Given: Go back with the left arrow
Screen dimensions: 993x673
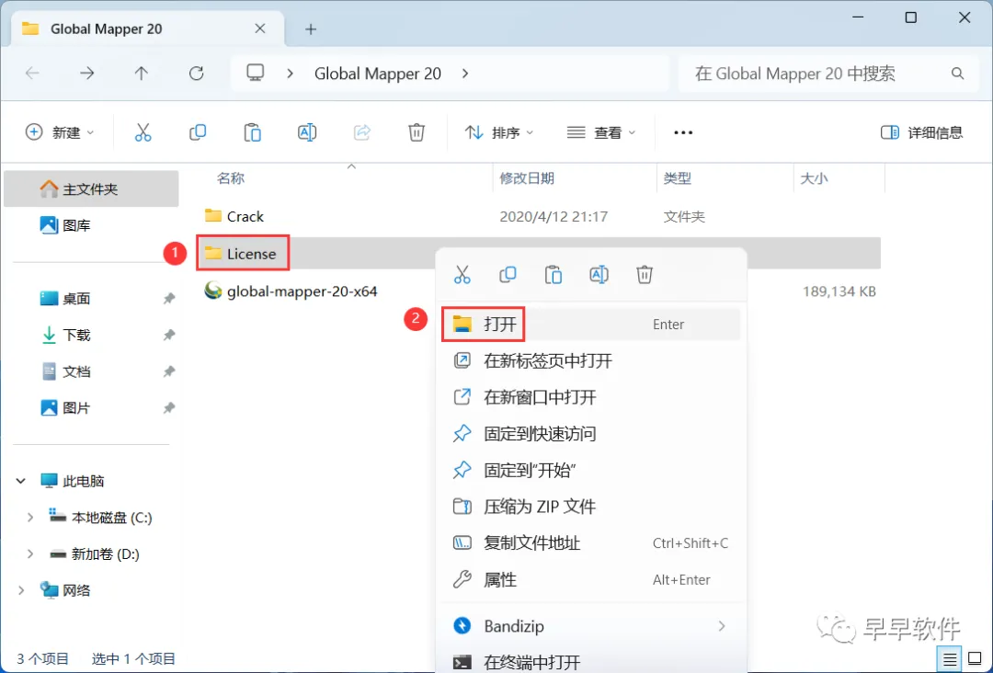Looking at the screenshot, I should point(32,74).
